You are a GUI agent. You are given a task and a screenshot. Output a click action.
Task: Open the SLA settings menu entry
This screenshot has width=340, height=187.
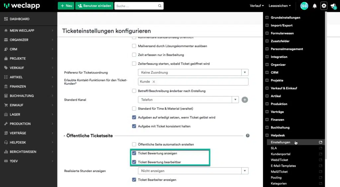(274, 148)
